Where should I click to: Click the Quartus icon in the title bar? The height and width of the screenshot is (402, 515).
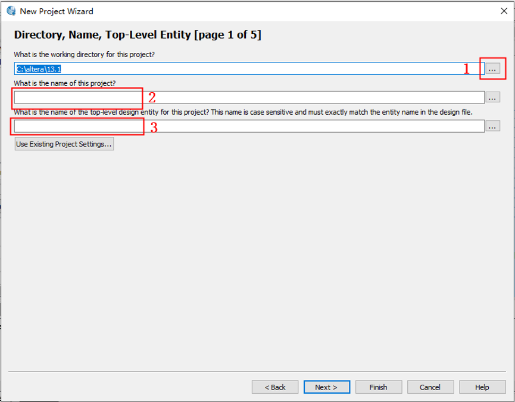tap(11, 11)
